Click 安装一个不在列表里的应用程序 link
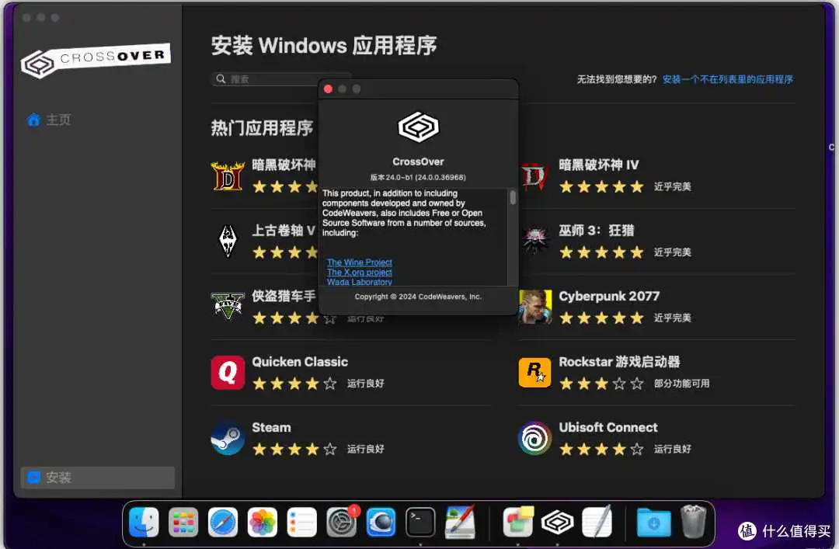Viewport: 839px width, 549px height. pyautogui.click(x=728, y=79)
